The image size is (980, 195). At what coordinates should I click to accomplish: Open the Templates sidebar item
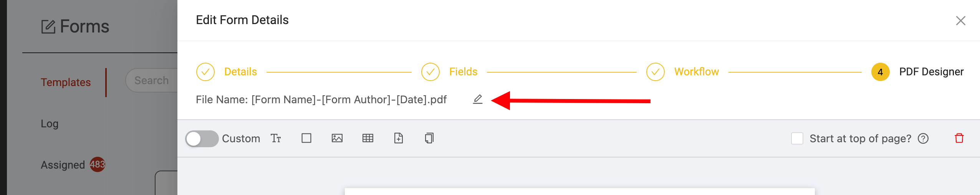[66, 82]
